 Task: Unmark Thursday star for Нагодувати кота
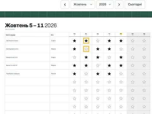[109, 49]
